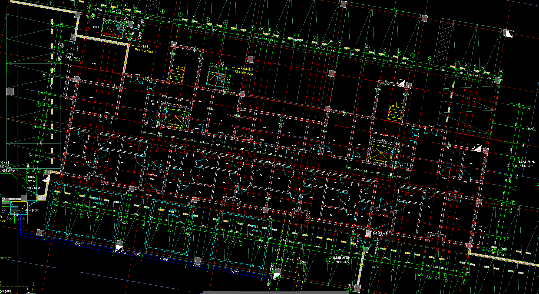Click the 1080 dimension label
Image resolution: width=539 pixels, height=294 pixels.
77,59
